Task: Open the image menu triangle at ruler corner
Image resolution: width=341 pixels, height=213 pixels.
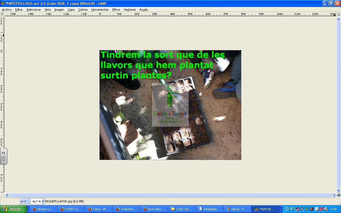Action: coord(2,14)
